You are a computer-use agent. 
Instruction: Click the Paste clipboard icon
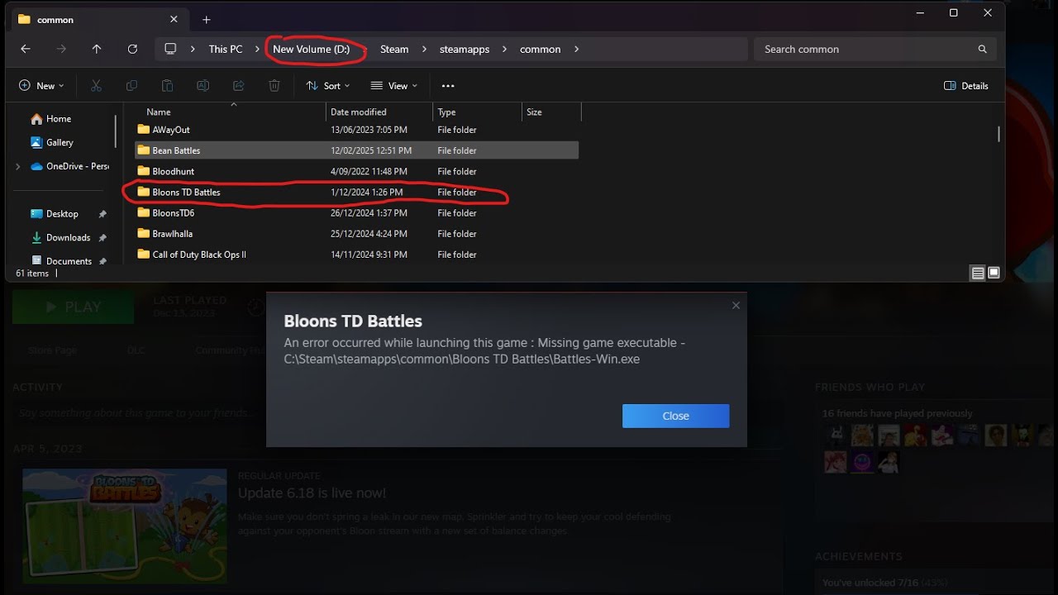click(x=167, y=86)
